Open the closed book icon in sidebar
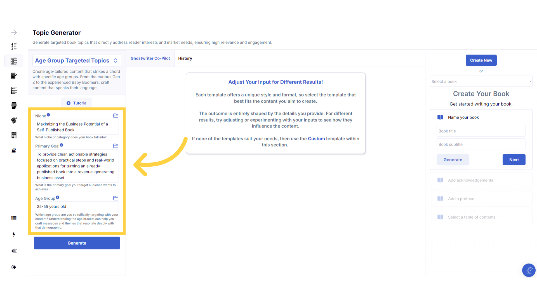 (14, 151)
